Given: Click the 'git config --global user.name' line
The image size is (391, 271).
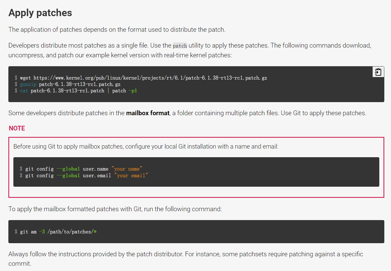Looking at the screenshot, I should click(81, 169).
